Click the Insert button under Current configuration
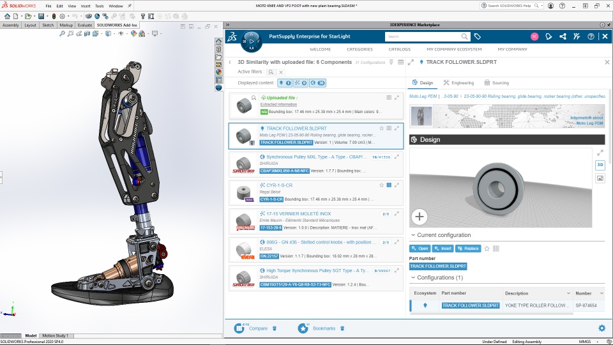This screenshot has height=345, width=613. coord(443,249)
